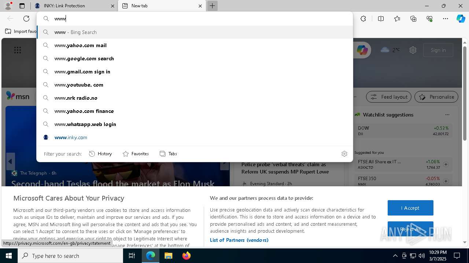Open Collections icon
The height and width of the screenshot is (263, 469).
413,19
